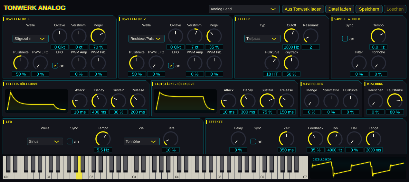Click the Filter Cutoff value 1800 Hz
The image size is (409, 182).
(291, 47)
